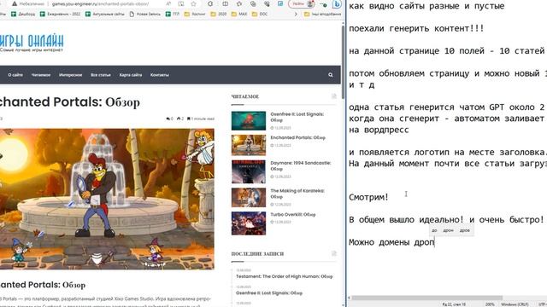This screenshot has height=307, width=547.
Task: Click the 200% zoom status bar entry
Action: pyautogui.click(x=490, y=304)
